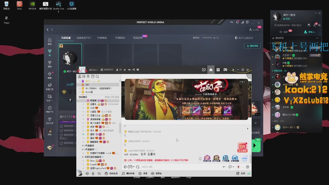Open the video icon in YY top bar
This screenshot has height=185, width=329.
(x=204, y=70)
